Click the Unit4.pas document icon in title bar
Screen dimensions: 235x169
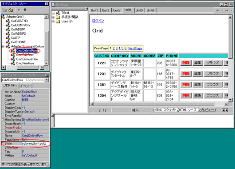pos(53,4)
